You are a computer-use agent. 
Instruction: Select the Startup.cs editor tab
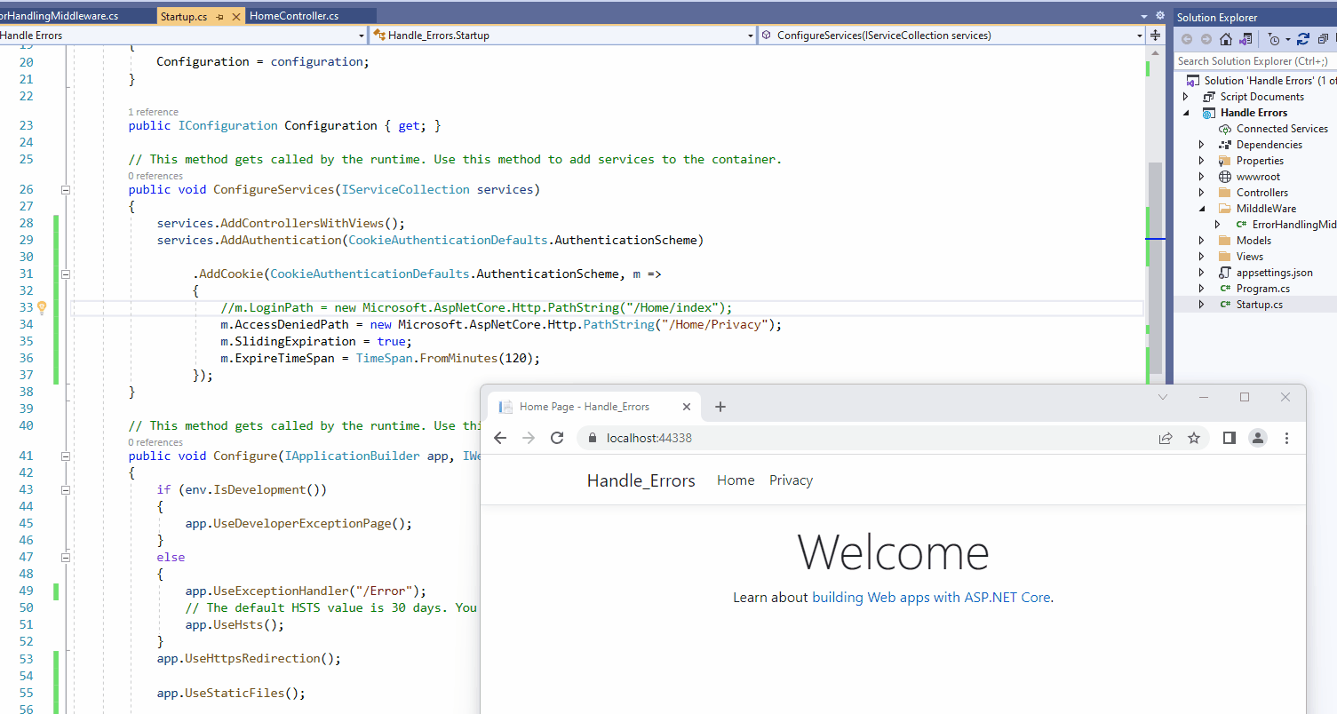coord(199,16)
